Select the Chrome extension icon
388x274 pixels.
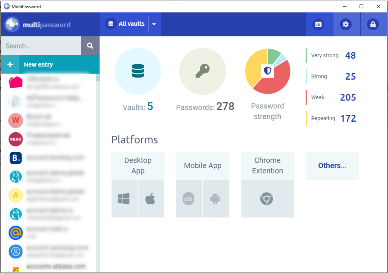click(268, 199)
